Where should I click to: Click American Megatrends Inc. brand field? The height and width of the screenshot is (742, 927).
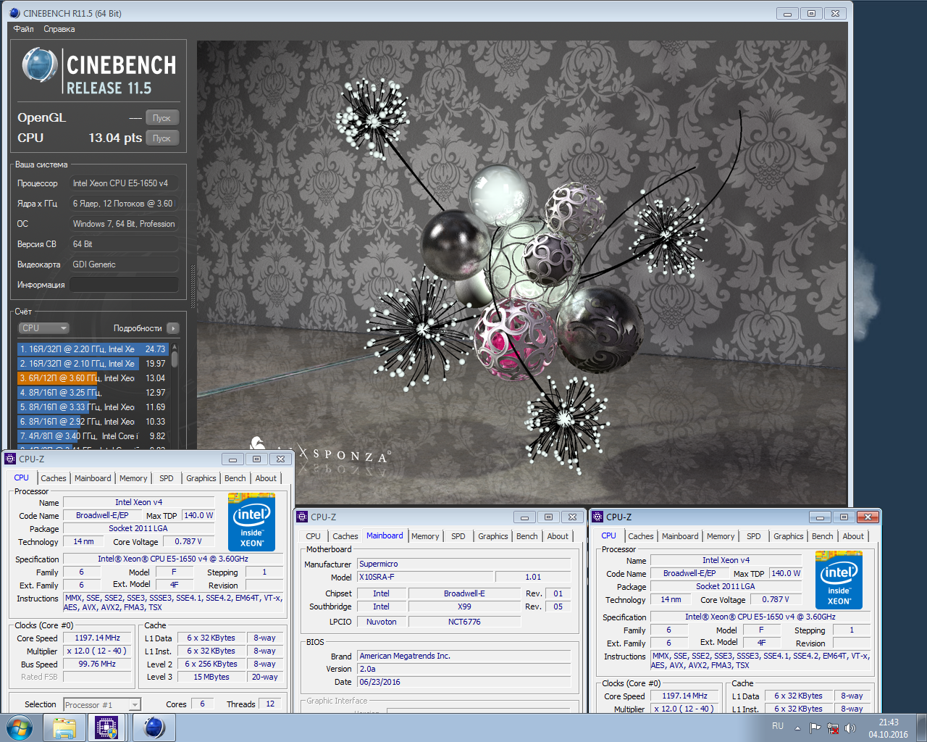click(464, 656)
